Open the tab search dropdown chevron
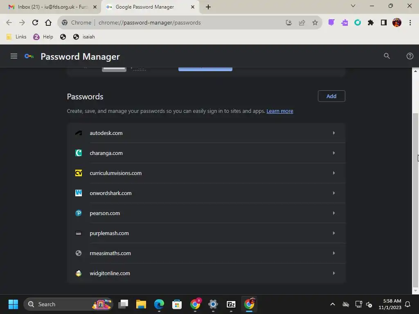 (x=353, y=6)
